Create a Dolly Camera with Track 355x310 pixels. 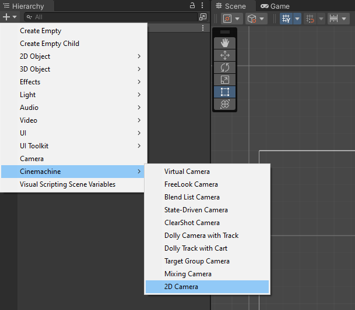(x=207, y=236)
